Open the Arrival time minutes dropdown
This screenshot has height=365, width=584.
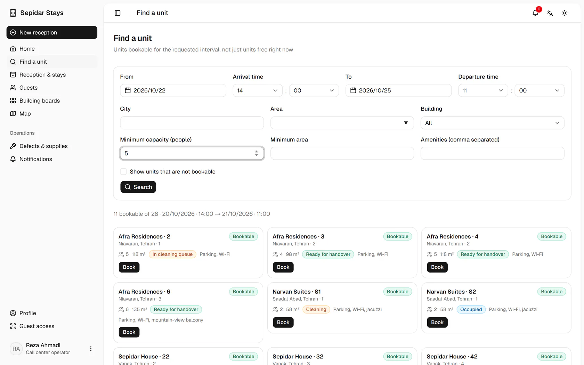pos(314,90)
